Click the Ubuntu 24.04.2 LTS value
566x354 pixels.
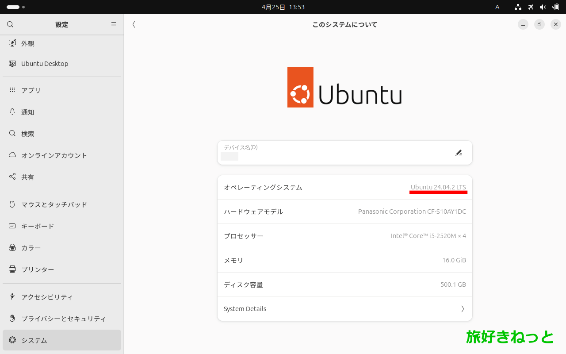tap(438, 187)
